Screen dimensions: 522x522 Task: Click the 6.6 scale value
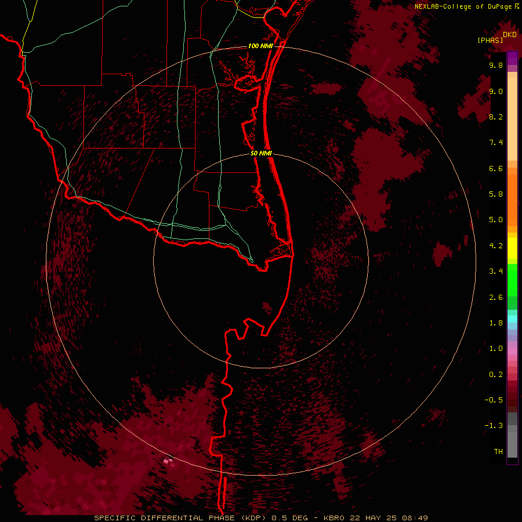pyautogui.click(x=496, y=168)
